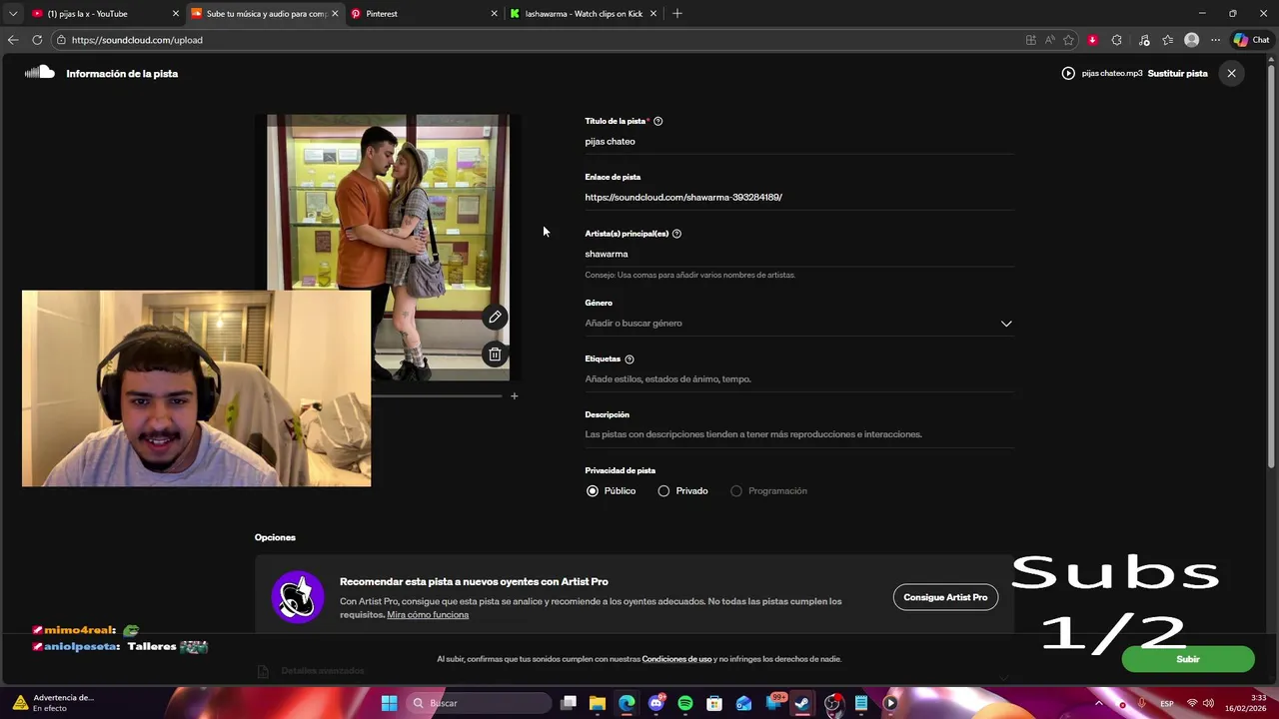1279x719 pixels.
Task: Click the track title field pijas chateo
Action: click(x=799, y=142)
